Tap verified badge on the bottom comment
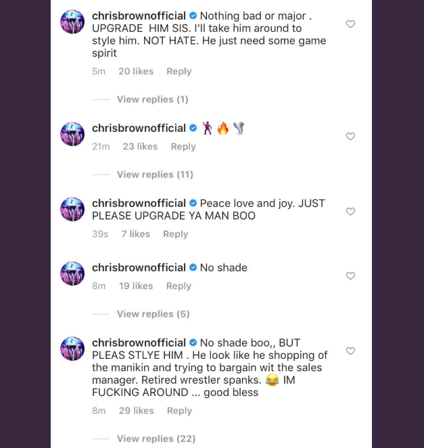The width and height of the screenshot is (424, 448). pyautogui.click(x=193, y=343)
